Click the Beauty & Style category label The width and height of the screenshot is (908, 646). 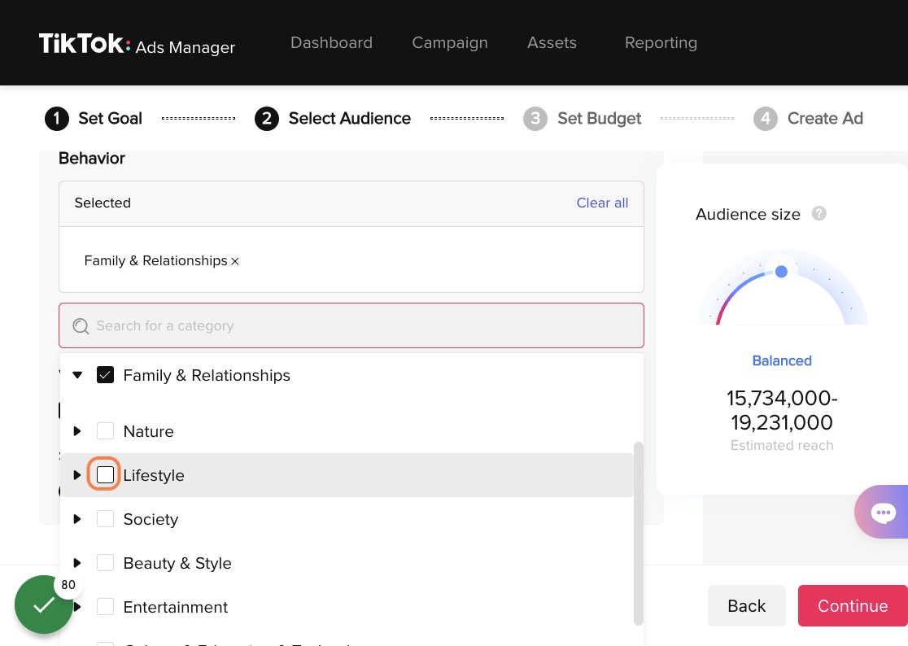click(x=177, y=564)
